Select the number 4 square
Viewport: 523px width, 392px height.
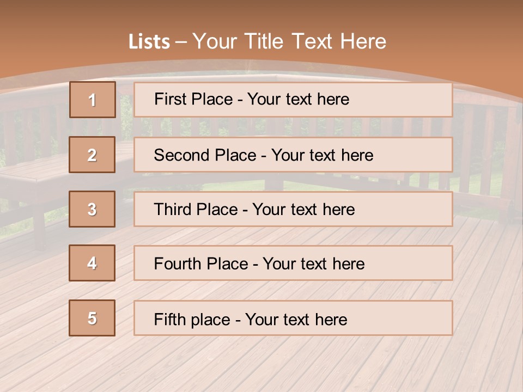(93, 263)
